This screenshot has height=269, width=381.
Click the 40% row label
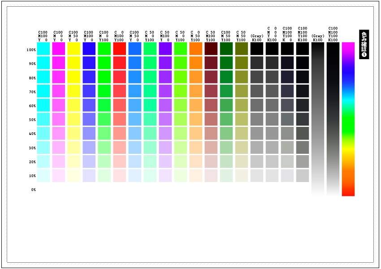point(32,134)
